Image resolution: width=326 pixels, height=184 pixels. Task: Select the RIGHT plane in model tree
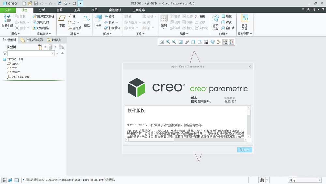click(13, 64)
